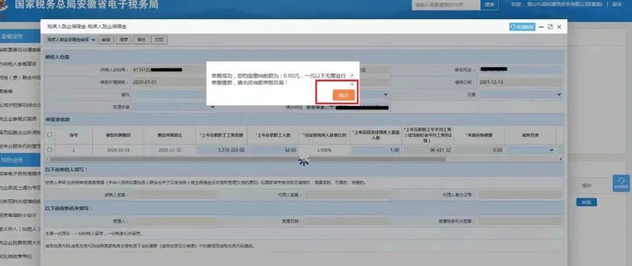Image resolution: width=632 pixels, height=266 pixels.
Task: Tick the checkbox for table row 1
Action: 50,150
